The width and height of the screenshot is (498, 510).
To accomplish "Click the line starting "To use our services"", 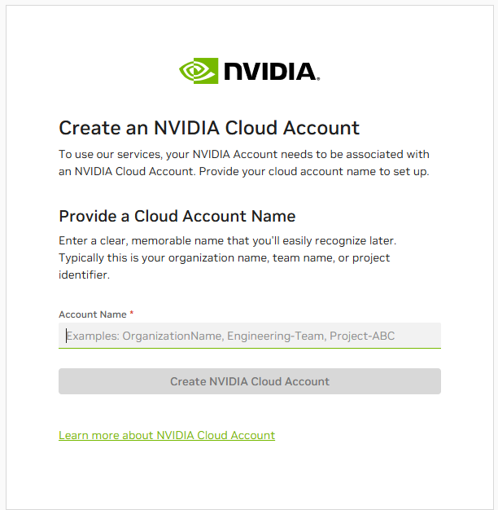I will pos(244,154).
